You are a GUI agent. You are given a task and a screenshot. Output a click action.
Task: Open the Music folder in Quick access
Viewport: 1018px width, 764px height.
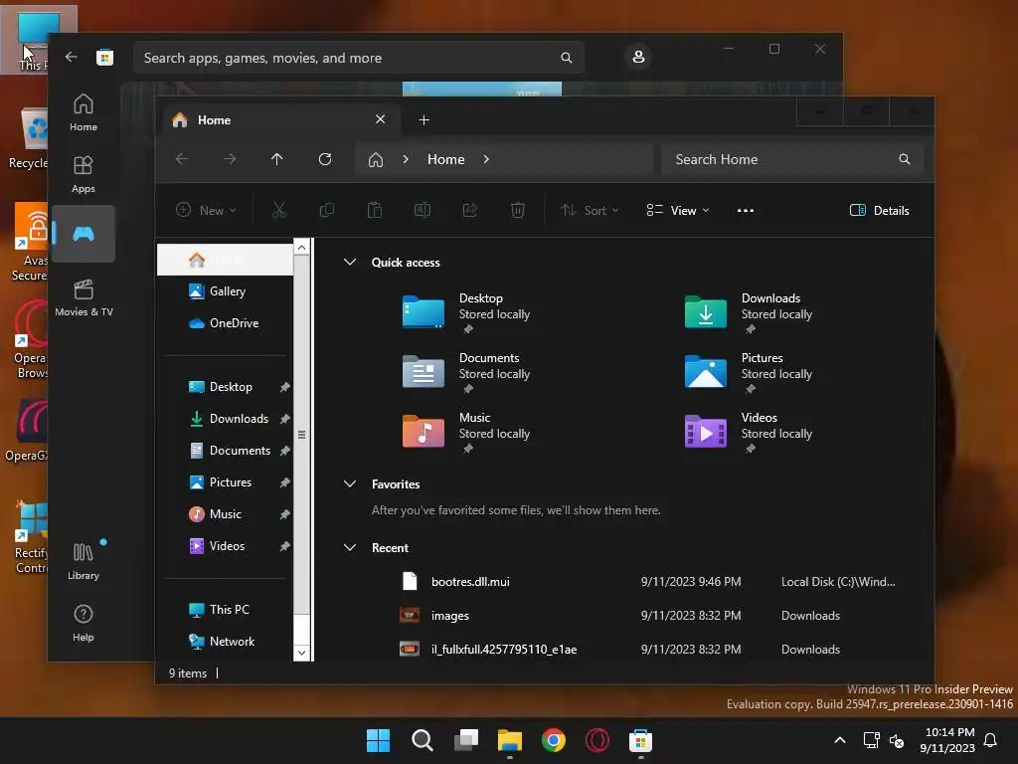click(x=466, y=432)
